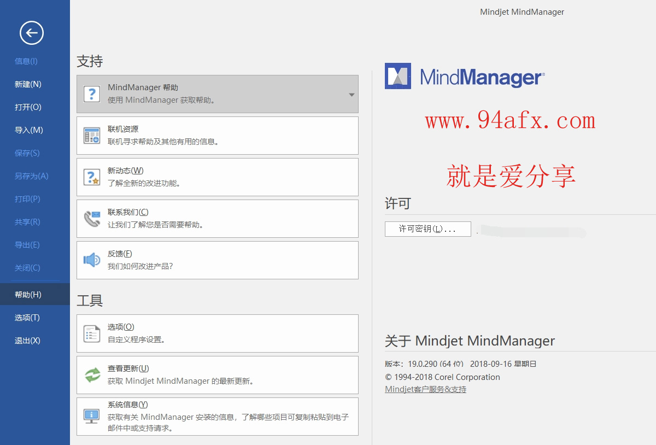Click the 支持 section heading
The width and height of the screenshot is (656, 445).
pos(90,61)
